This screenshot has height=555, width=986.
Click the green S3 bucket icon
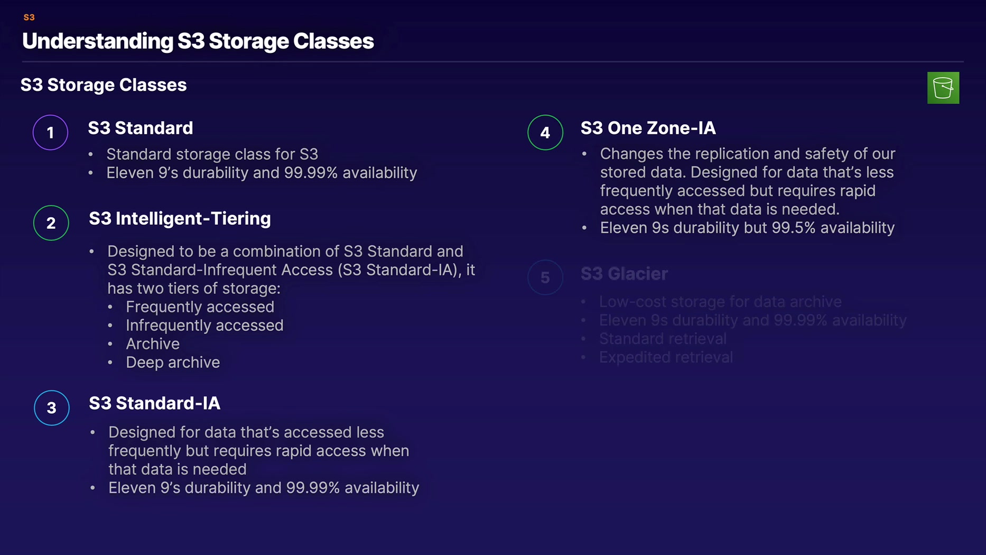pyautogui.click(x=943, y=88)
